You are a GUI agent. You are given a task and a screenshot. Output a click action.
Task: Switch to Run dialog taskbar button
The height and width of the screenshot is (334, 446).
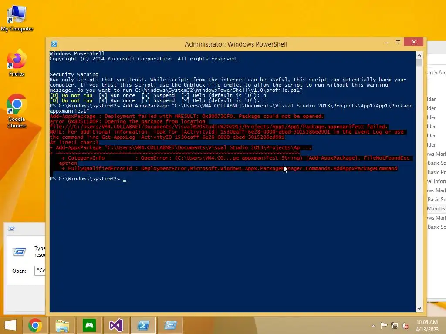pyautogui.click(x=170, y=325)
